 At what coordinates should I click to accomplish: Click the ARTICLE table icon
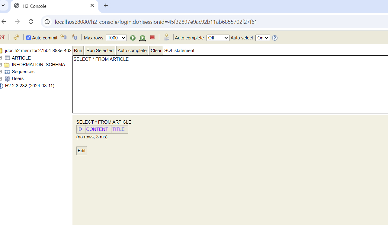pos(8,58)
